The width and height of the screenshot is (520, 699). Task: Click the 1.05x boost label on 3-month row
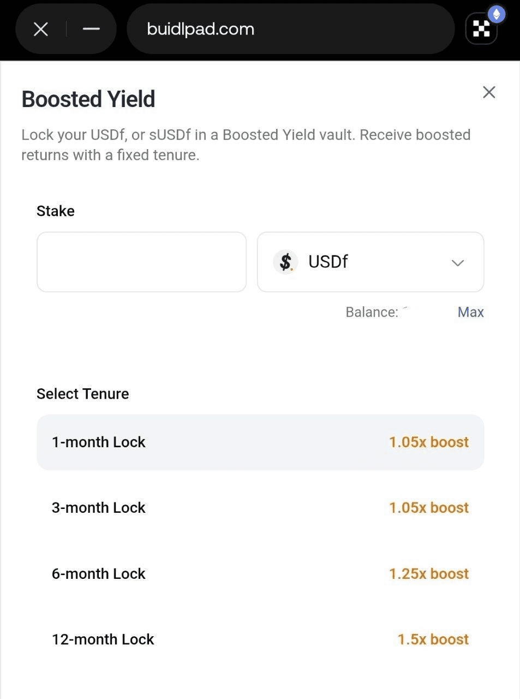[429, 508]
